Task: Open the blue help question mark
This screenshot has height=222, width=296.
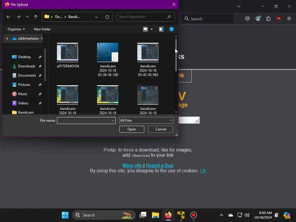Action: (x=172, y=29)
